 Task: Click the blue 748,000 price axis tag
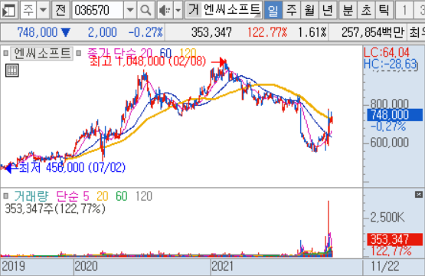394,115
